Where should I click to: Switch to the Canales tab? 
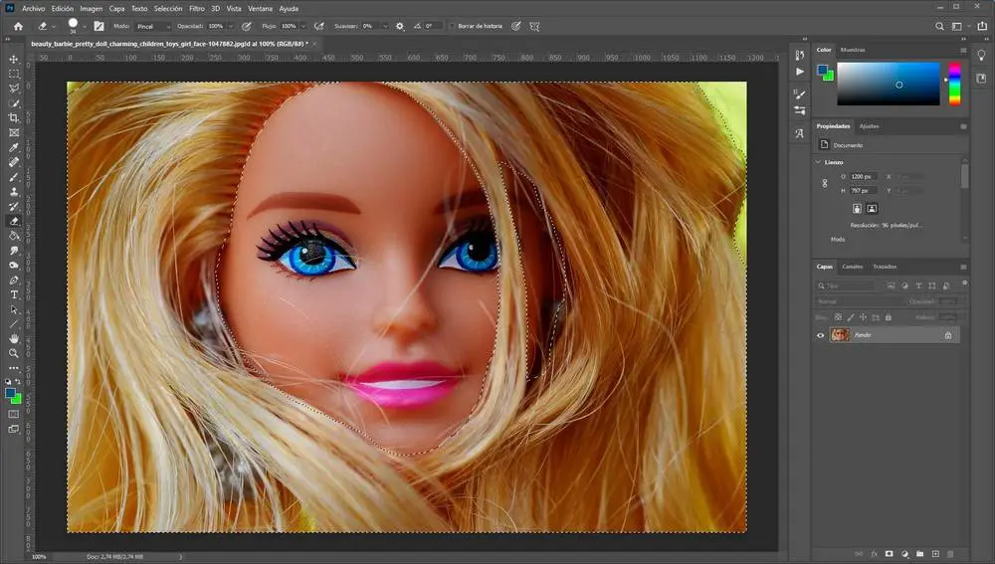point(853,267)
